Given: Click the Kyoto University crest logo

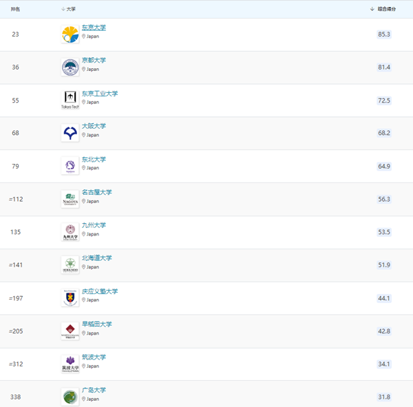Looking at the screenshot, I should coord(70,67).
